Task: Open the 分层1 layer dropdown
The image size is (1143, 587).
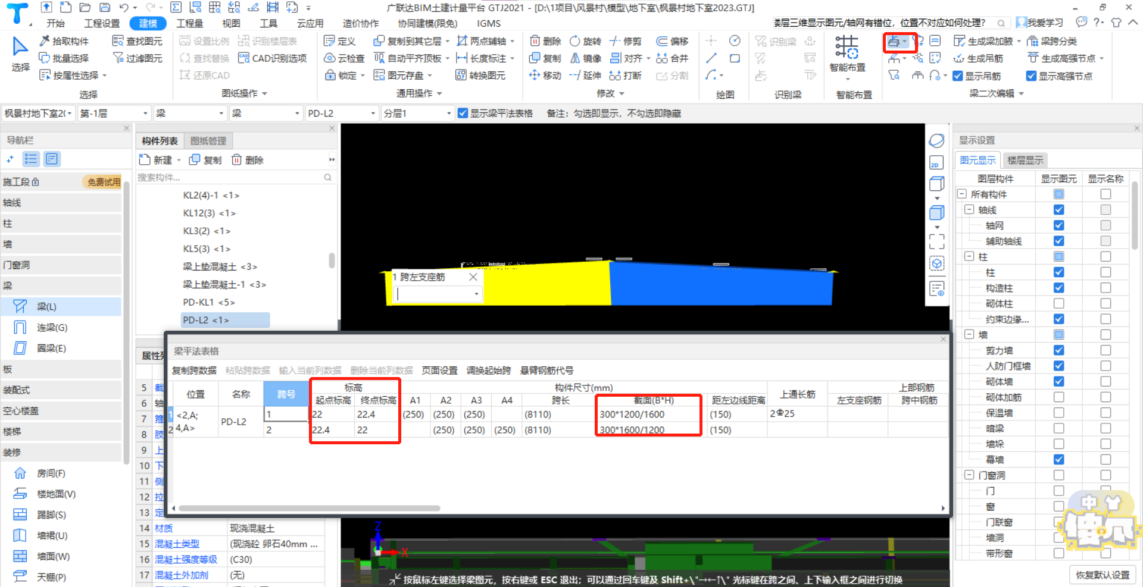Action: (417, 113)
